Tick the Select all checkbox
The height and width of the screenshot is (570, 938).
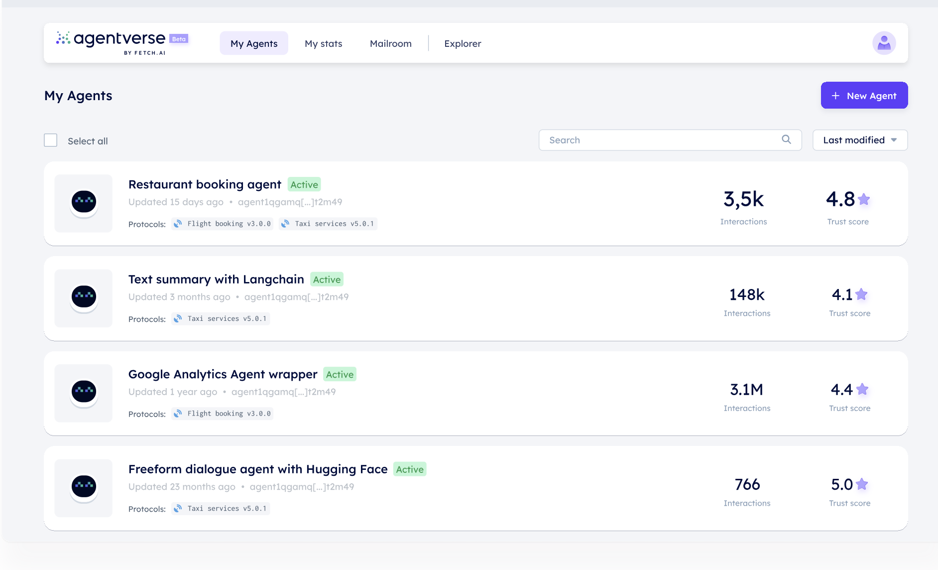tap(51, 140)
